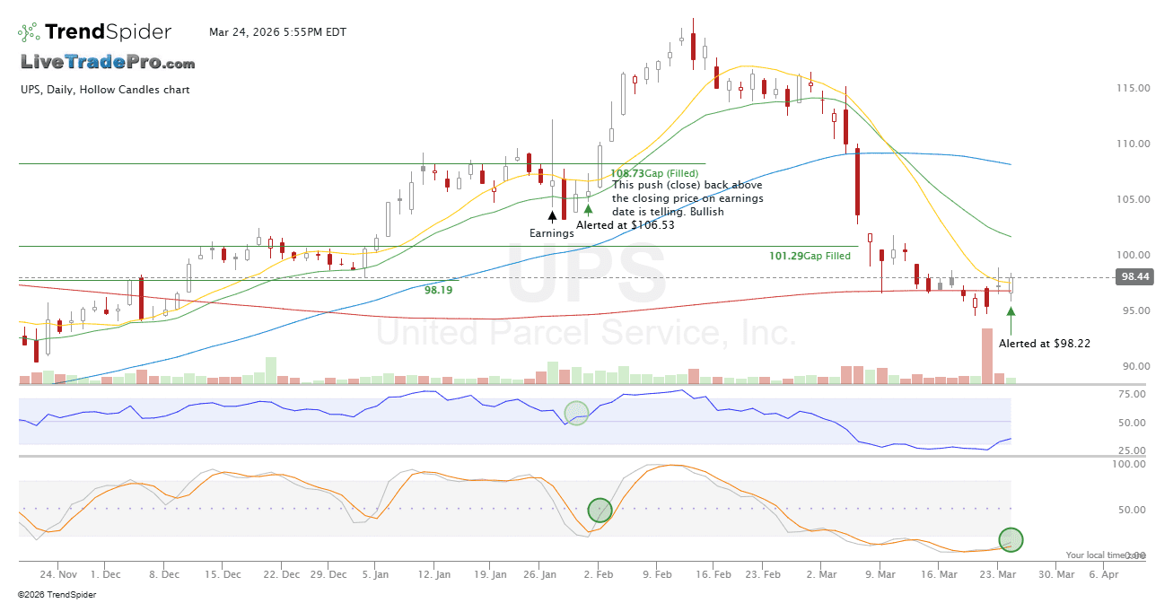
Task: Click the 115.00 price axis label
Action: (1133, 88)
